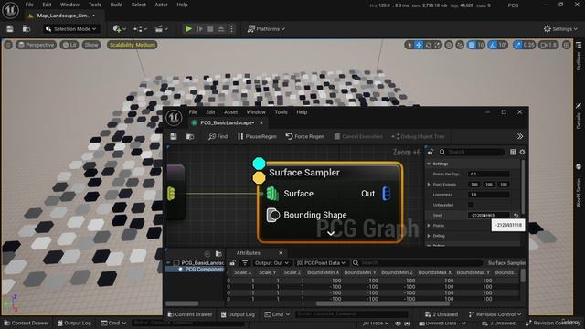Click the Out output pin on Surface Sampler

tap(387, 194)
